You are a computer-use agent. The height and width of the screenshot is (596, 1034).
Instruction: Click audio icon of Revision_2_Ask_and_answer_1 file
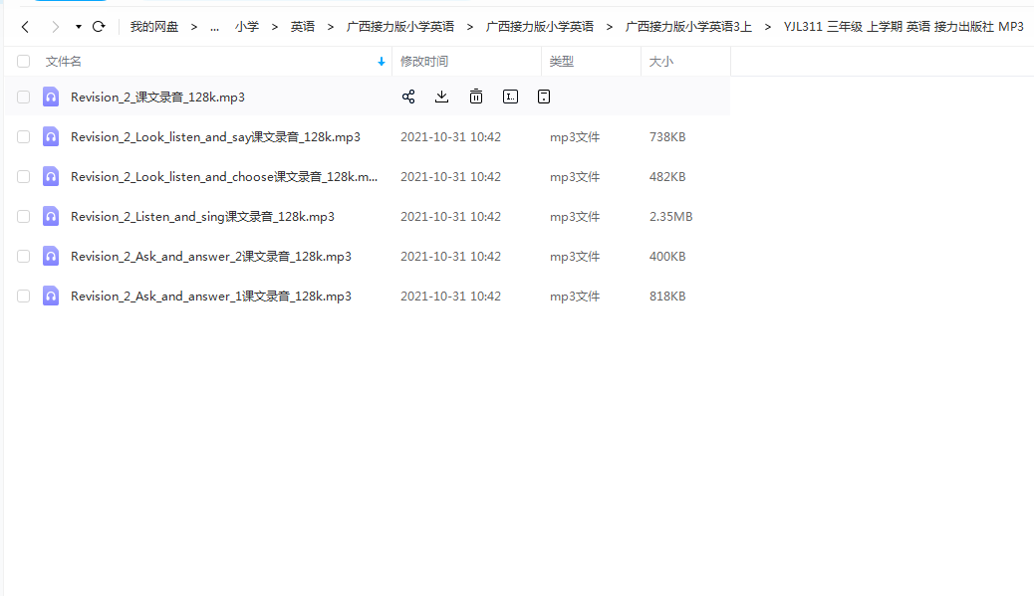click(51, 296)
